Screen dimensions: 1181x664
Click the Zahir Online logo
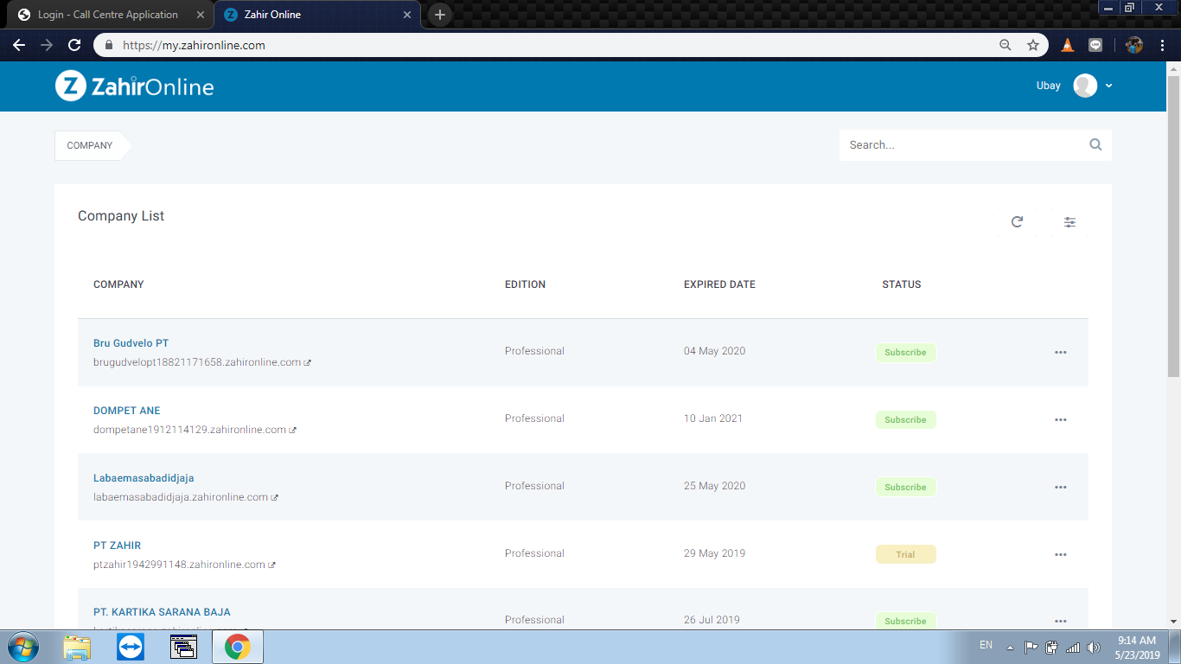pos(135,86)
